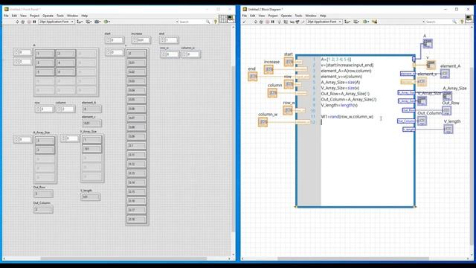Select the Out_Row indicator terminal
Viewport: 476px width, 268px height.
click(446, 111)
